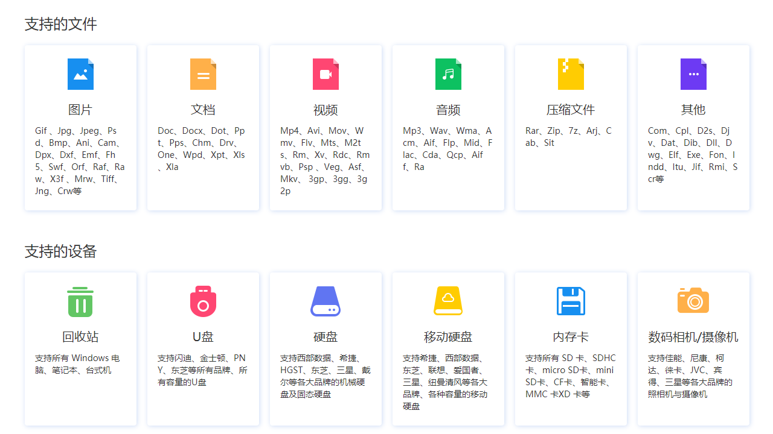The height and width of the screenshot is (434, 773).
Task: Click the U盘 card title
Action: (203, 337)
